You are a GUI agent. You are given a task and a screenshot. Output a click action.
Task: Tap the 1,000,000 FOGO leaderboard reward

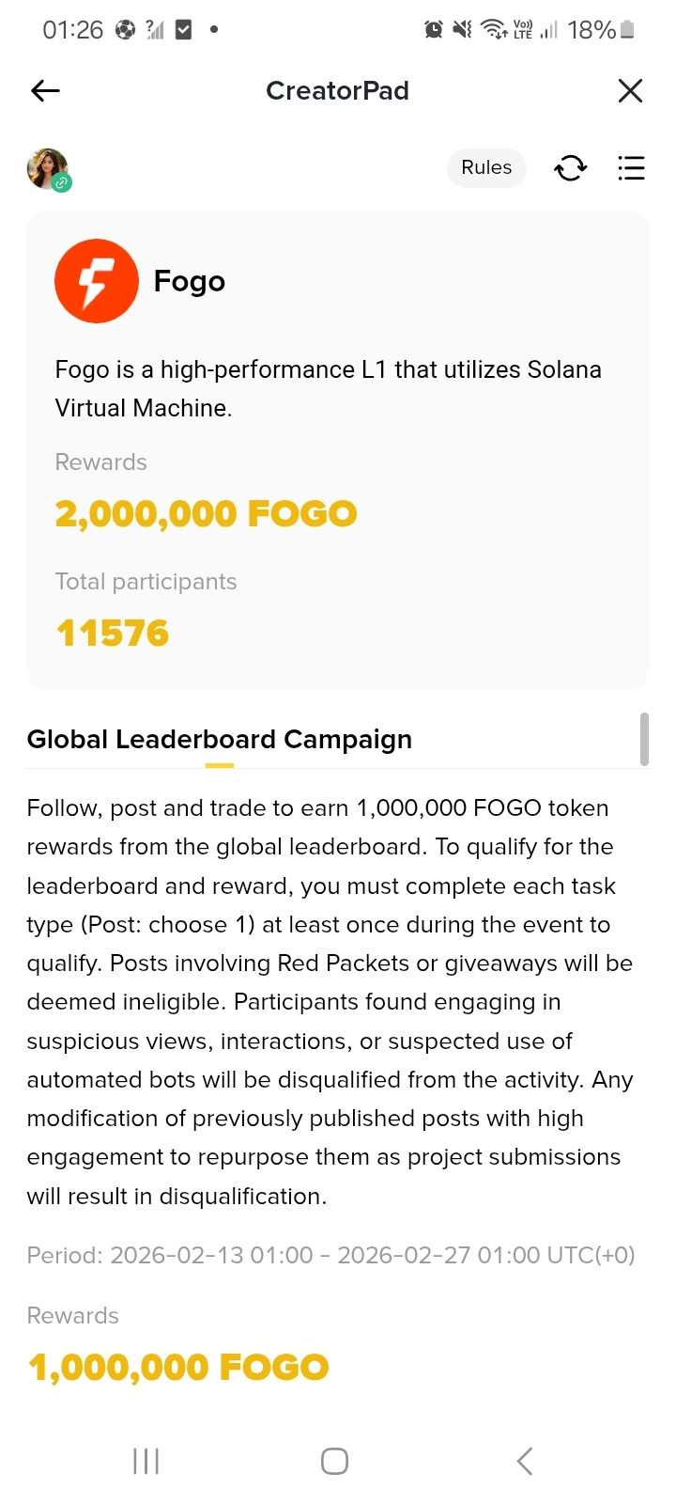178,1368
